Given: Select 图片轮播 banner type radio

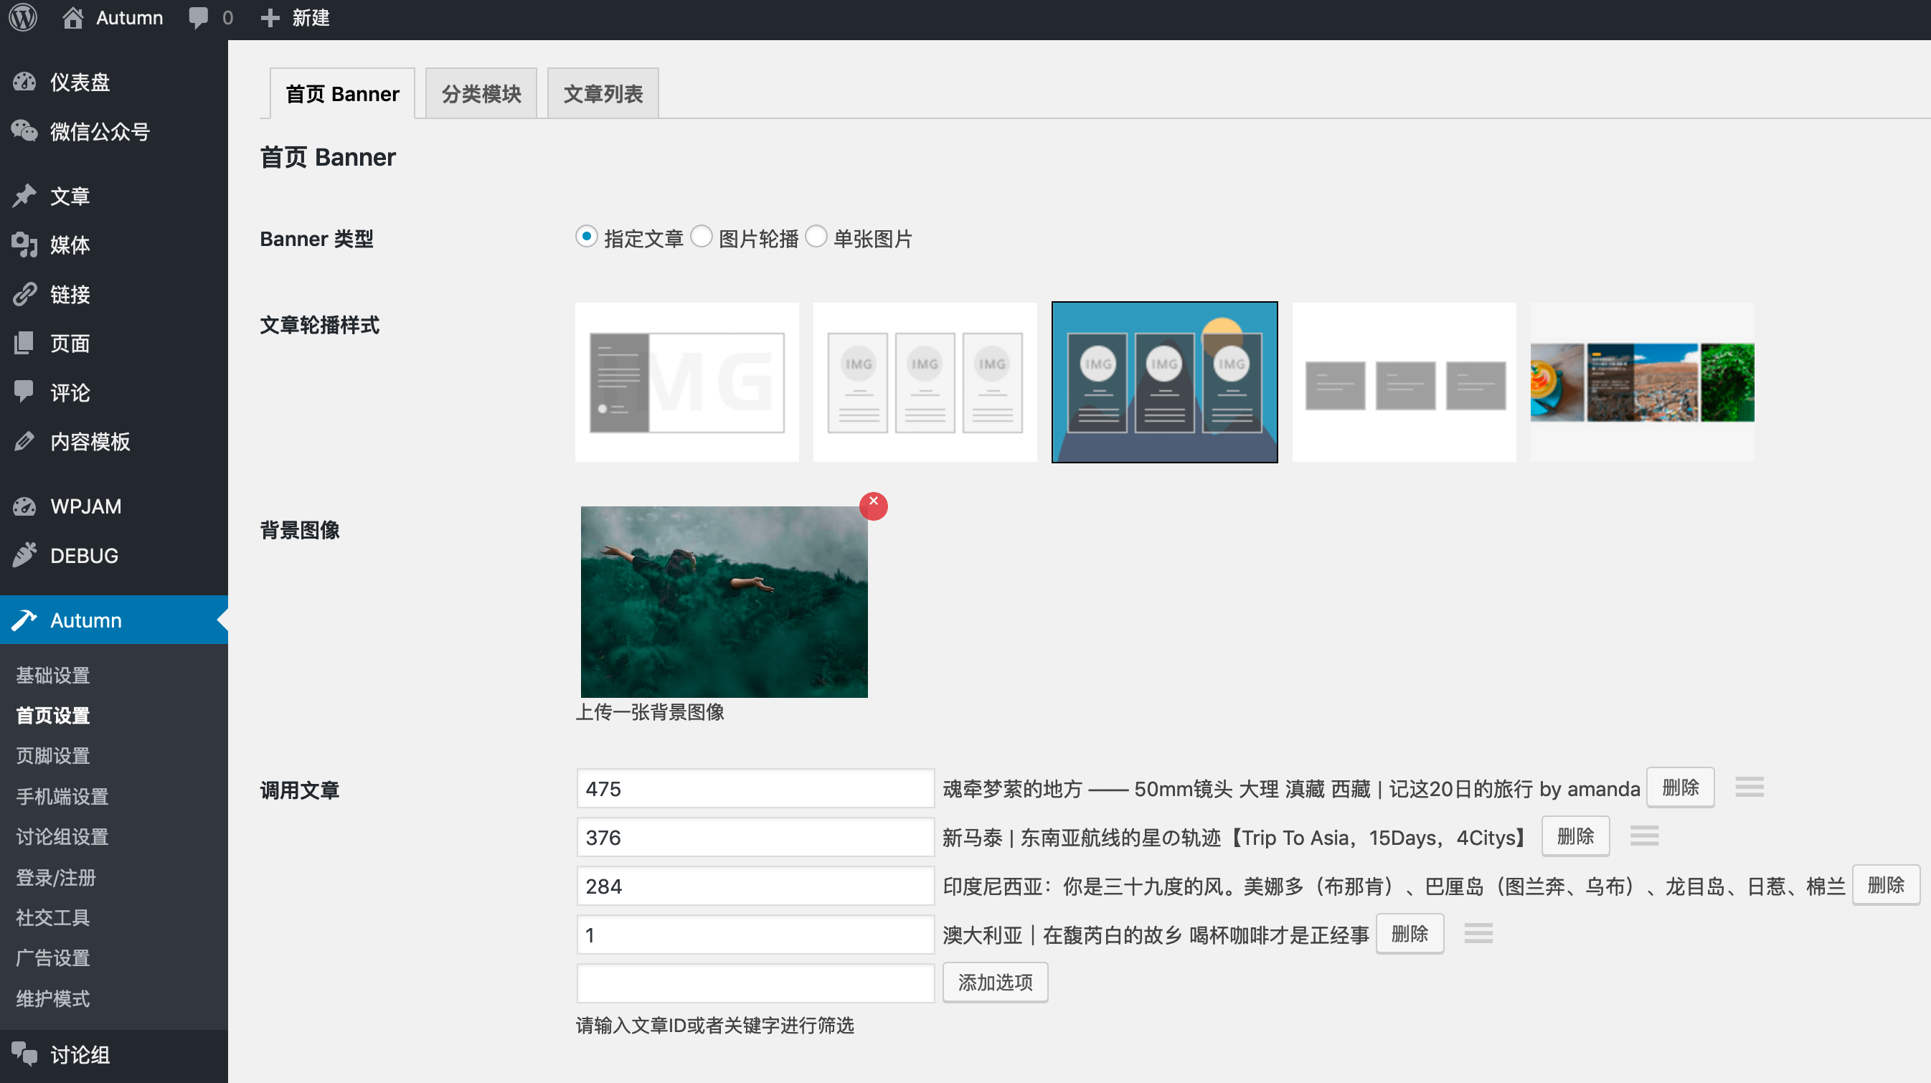Looking at the screenshot, I should point(701,237).
